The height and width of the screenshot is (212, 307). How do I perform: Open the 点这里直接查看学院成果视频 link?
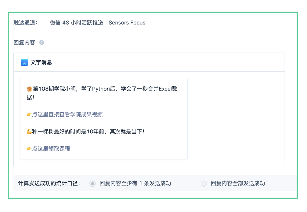pyautogui.click(x=67, y=114)
